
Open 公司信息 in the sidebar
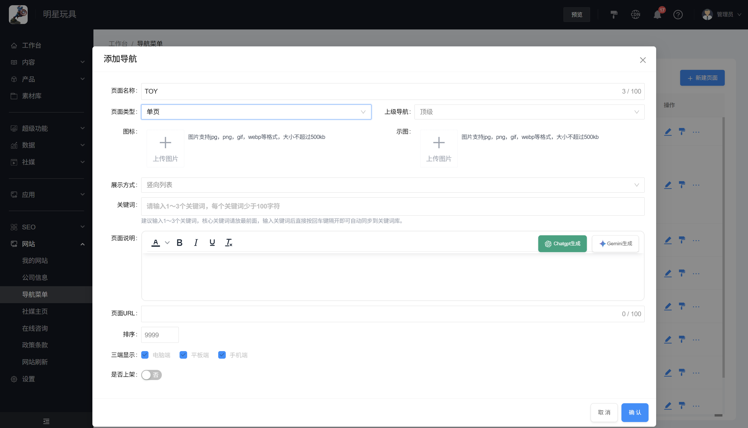tap(35, 278)
